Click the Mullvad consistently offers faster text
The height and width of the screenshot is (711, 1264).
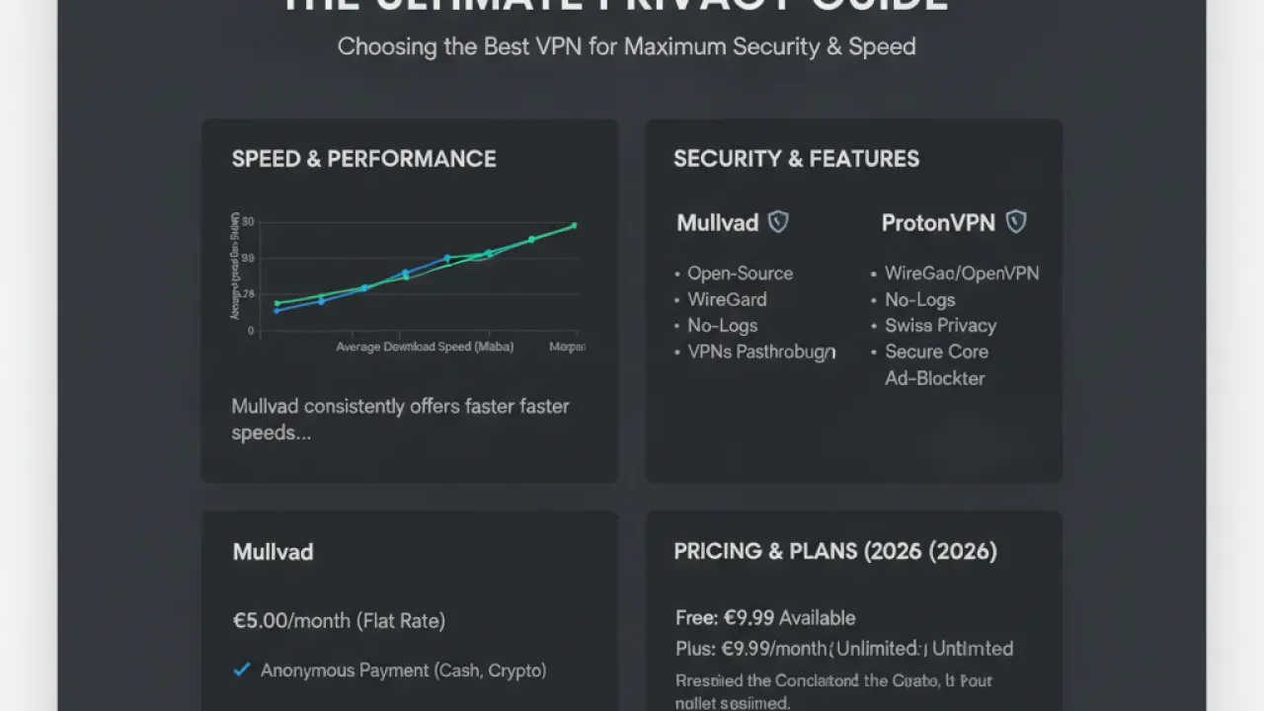point(400,420)
